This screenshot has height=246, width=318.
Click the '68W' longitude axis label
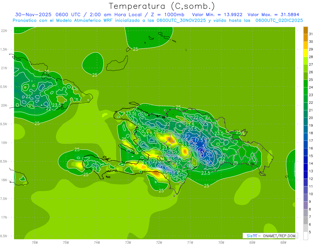pyautogui.click(x=283, y=242)
